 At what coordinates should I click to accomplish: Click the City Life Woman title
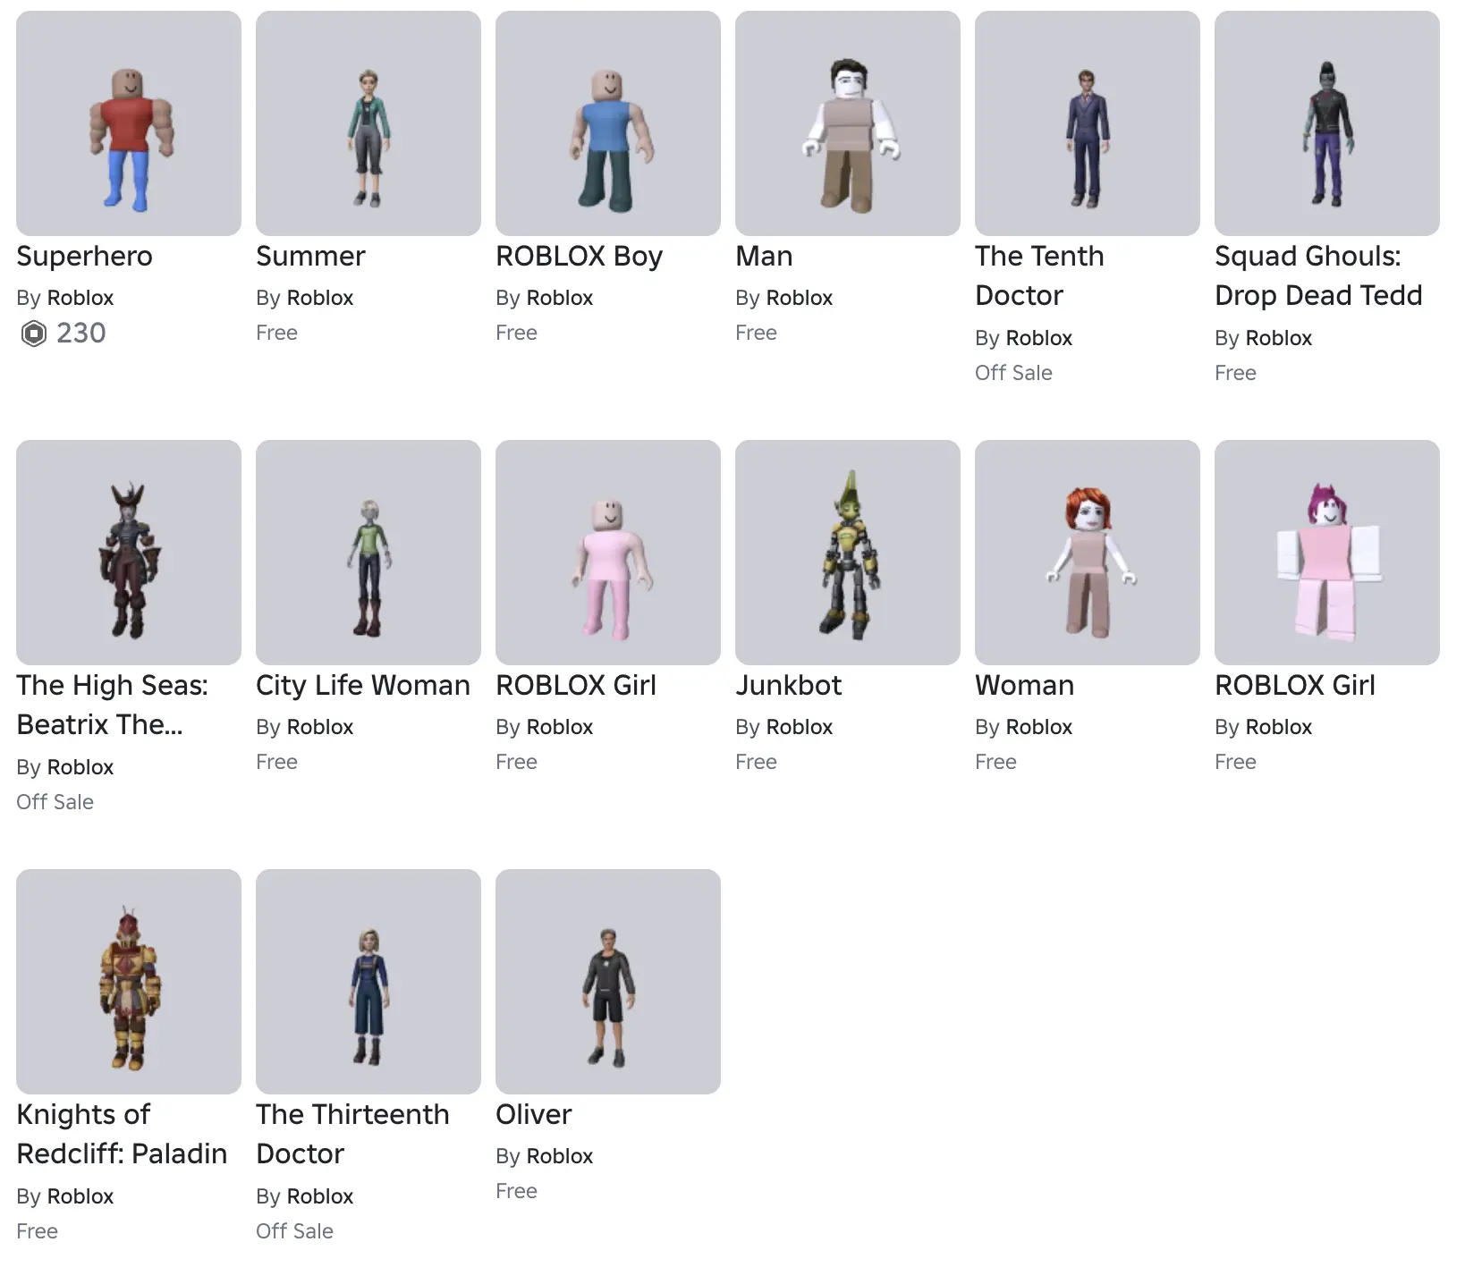pyautogui.click(x=362, y=686)
